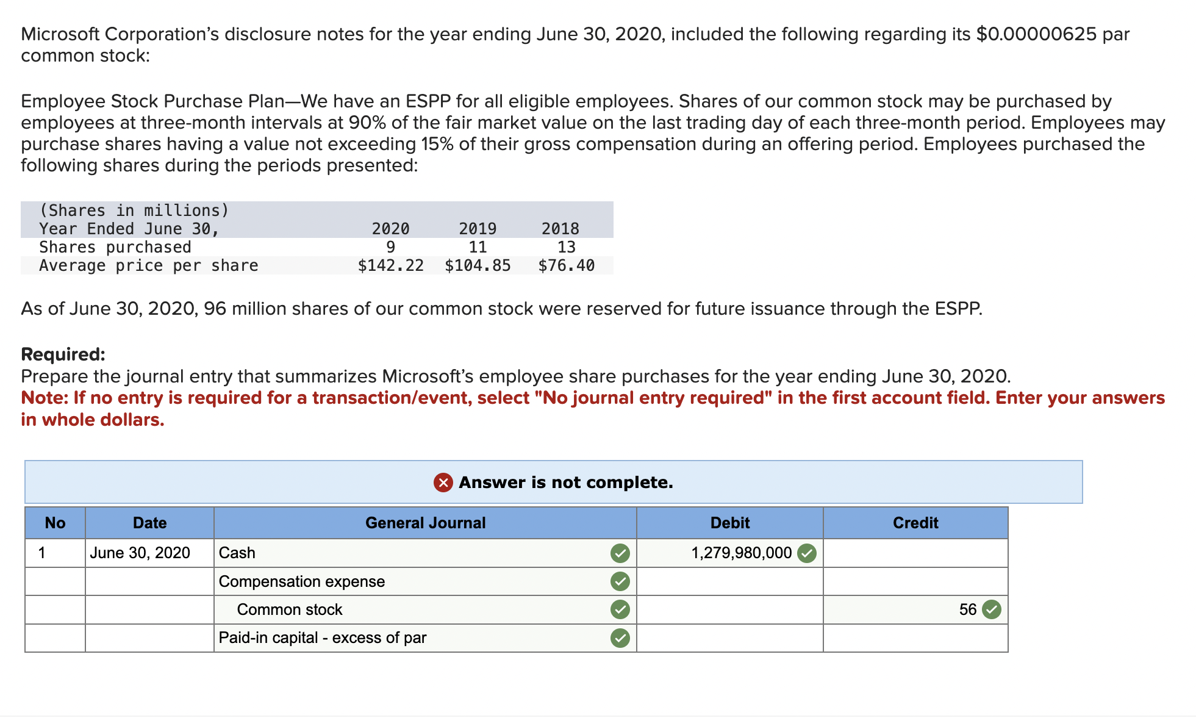The height and width of the screenshot is (718, 1196).
Task: Select the Compensation expense account field
Action: pos(424,581)
